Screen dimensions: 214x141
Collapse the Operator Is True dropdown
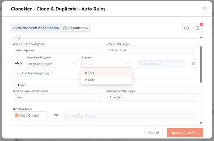[x=107, y=64]
